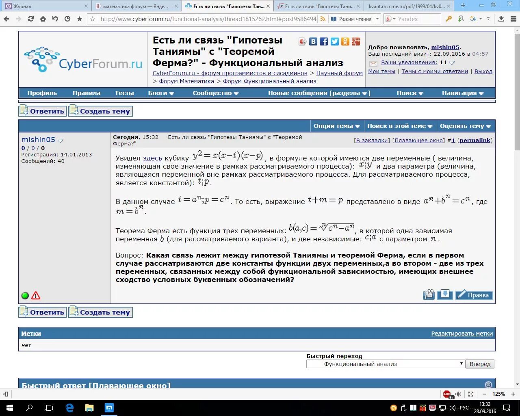Share the thread on Odnoklassniki
The height and width of the screenshot is (416, 520).
click(345, 41)
